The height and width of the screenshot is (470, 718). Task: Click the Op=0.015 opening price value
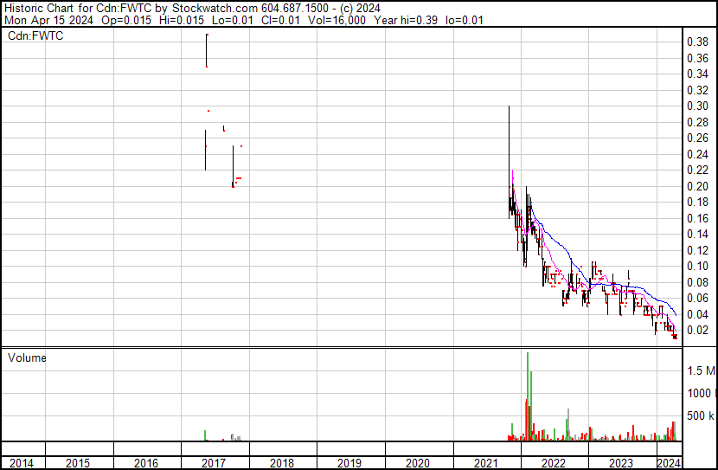click(126, 20)
